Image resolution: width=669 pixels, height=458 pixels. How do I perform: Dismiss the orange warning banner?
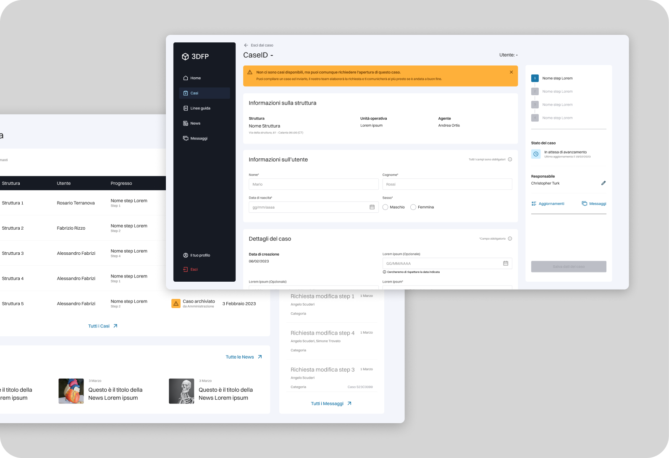click(x=511, y=72)
